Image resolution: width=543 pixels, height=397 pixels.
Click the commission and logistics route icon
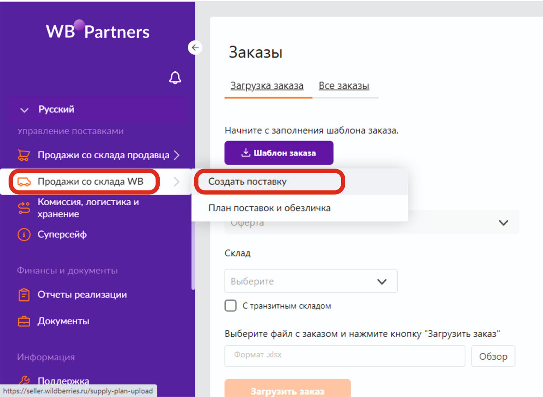(x=24, y=208)
